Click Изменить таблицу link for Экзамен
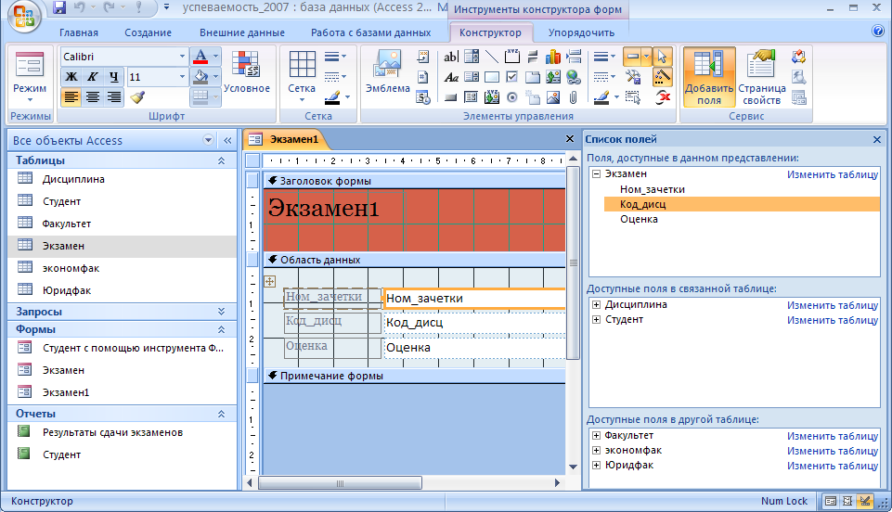The width and height of the screenshot is (892, 512). (833, 174)
